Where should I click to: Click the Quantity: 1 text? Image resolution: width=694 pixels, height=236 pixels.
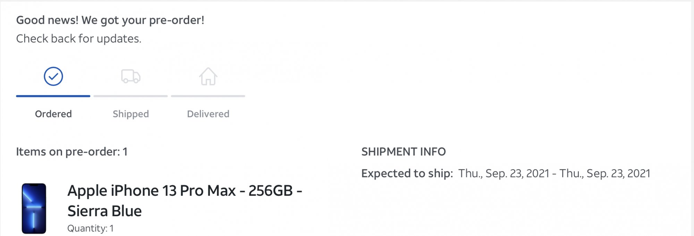91,228
